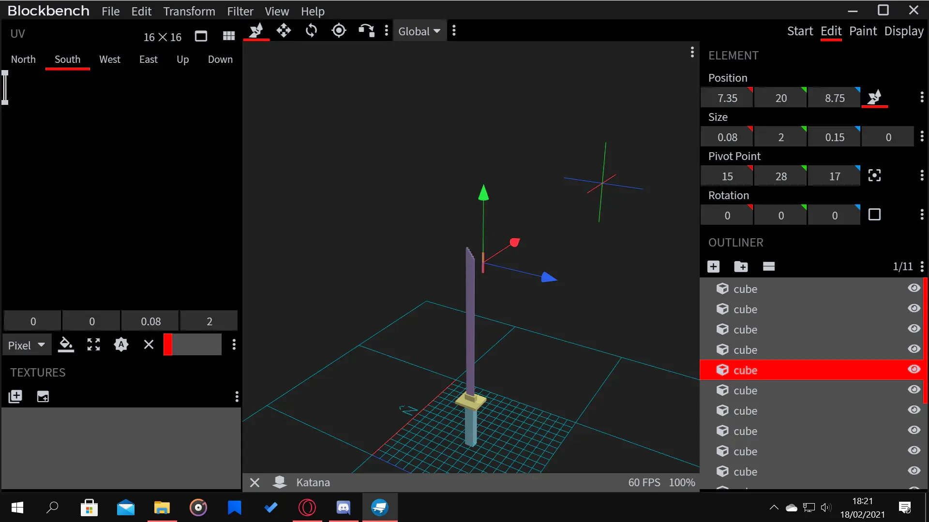Viewport: 929px width, 522px height.
Task: Click the Add Group icon in Outliner
Action: tap(741, 266)
